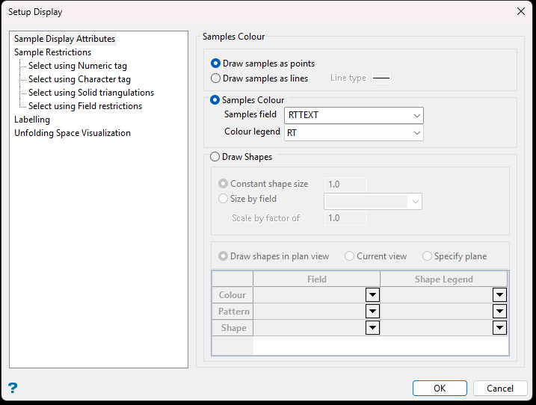Close the Setup Display dialog
This screenshot has width=536, height=405.
pos(520,11)
